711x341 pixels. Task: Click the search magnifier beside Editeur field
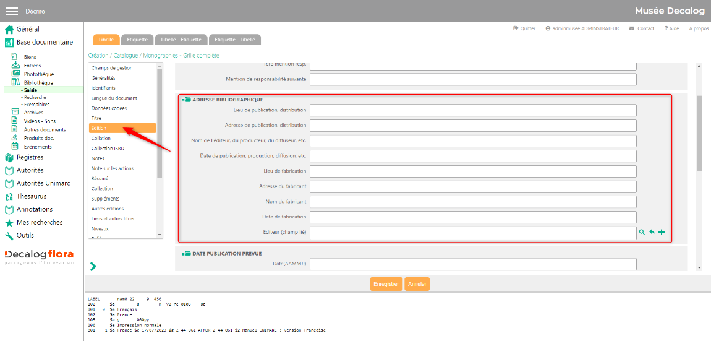[642, 233]
